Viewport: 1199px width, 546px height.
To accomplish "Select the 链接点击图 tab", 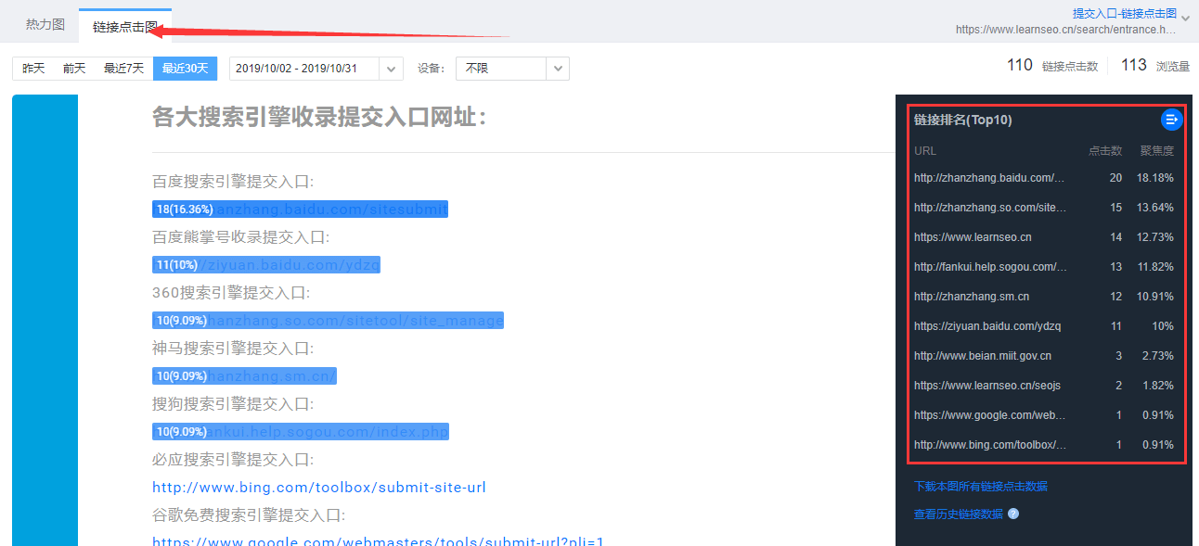I will (124, 27).
